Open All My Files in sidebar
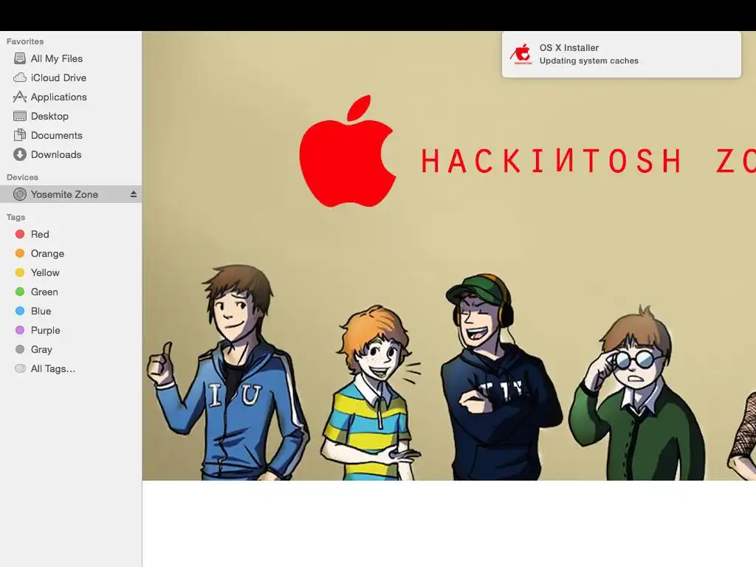756x567 pixels. [x=57, y=58]
